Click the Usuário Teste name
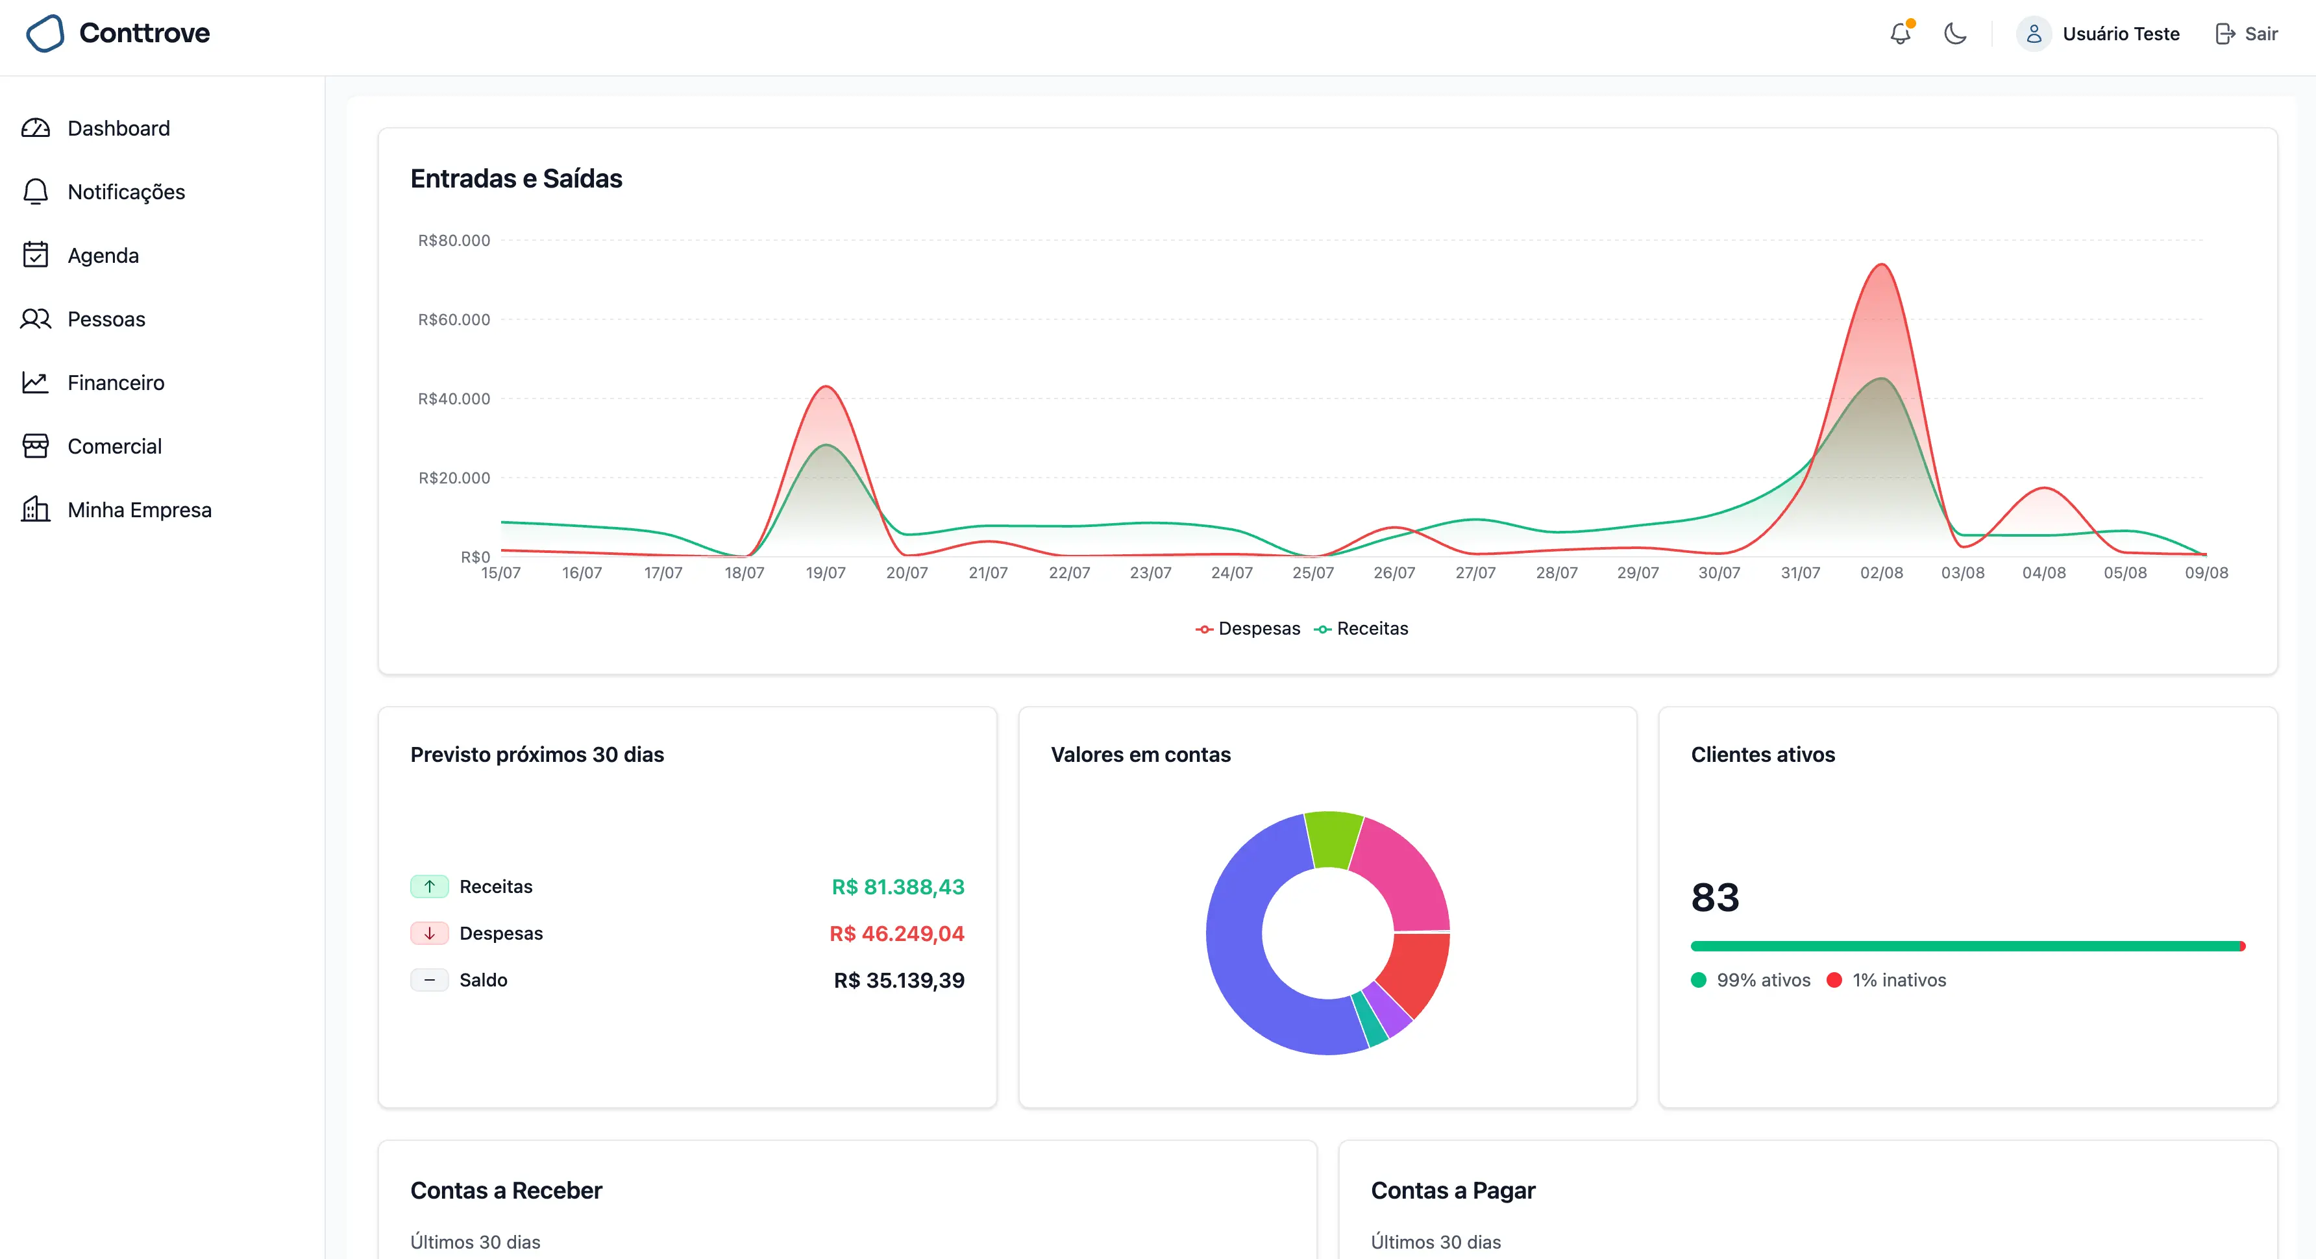 [x=2120, y=34]
